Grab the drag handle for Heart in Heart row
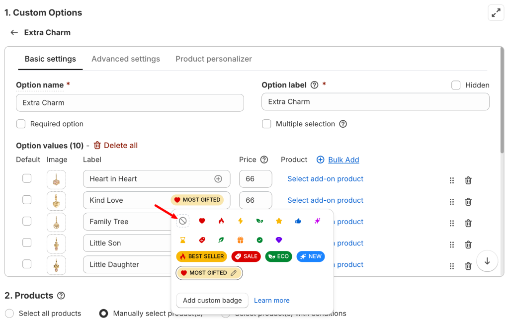Image resolution: width=509 pixels, height=323 pixels. coord(452,180)
